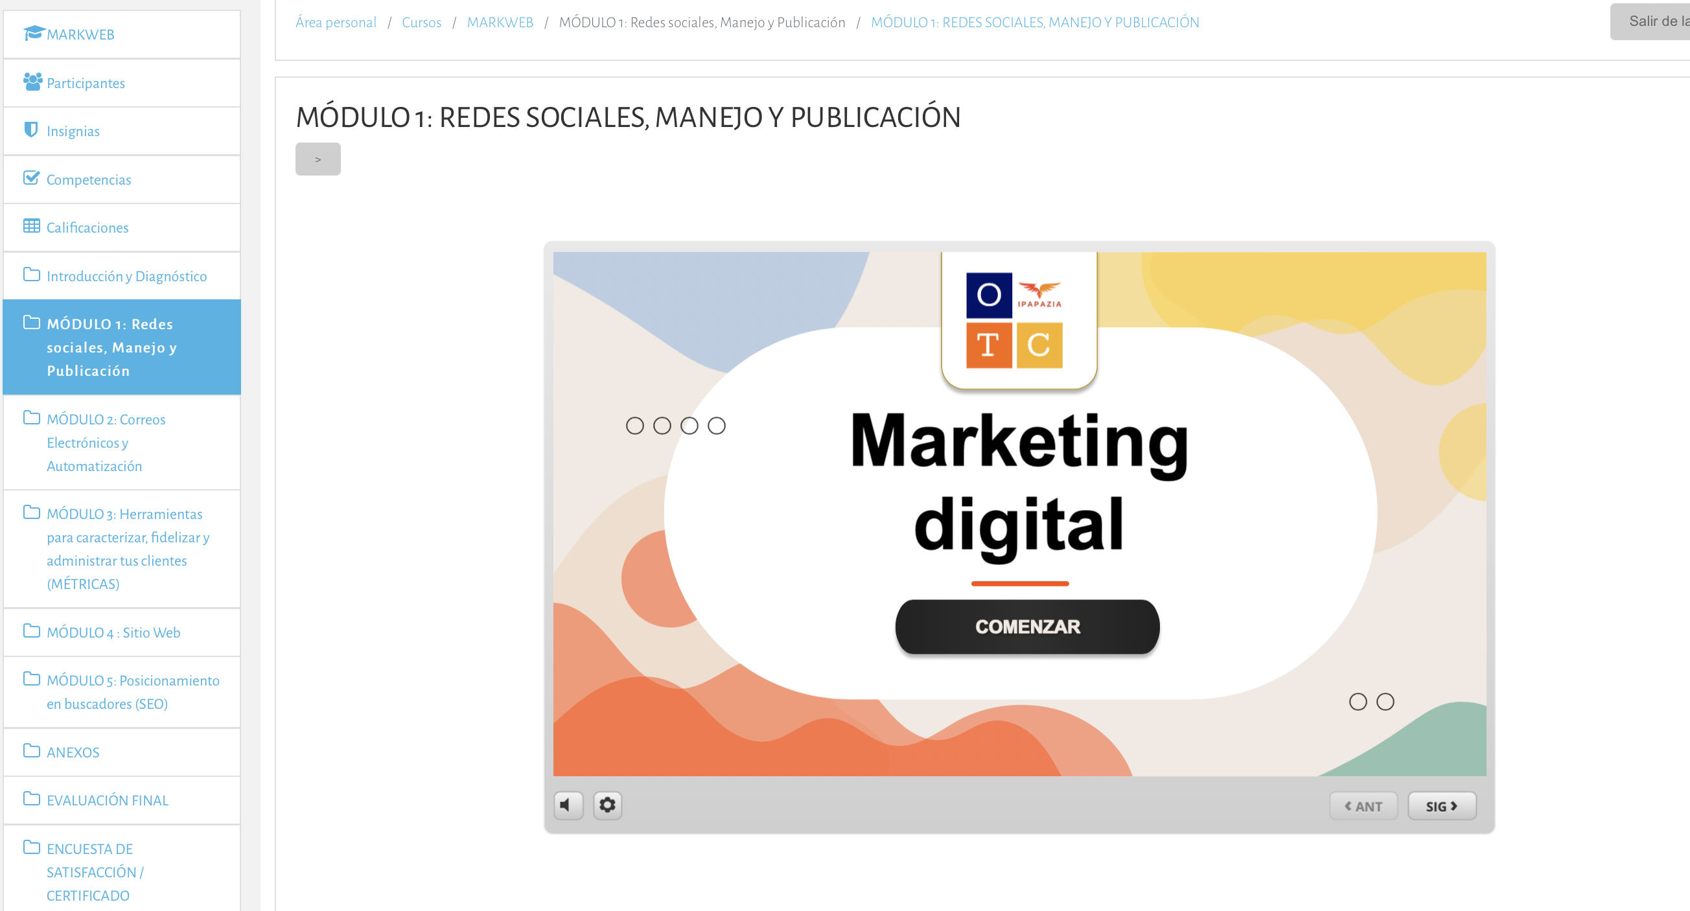Viewport: 1690px width, 911px height.
Task: Click the Salir de la actividad button
Action: tap(1650, 21)
